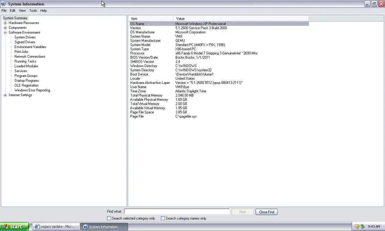Enable Search category names only
The height and width of the screenshot is (231, 385).
point(163,218)
